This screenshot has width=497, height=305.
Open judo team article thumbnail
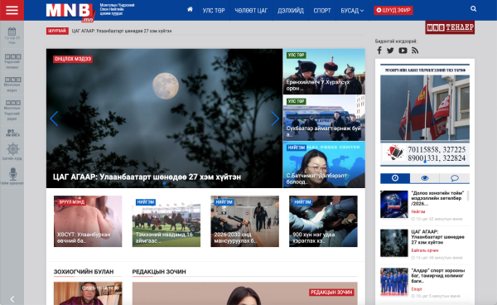coord(394,282)
